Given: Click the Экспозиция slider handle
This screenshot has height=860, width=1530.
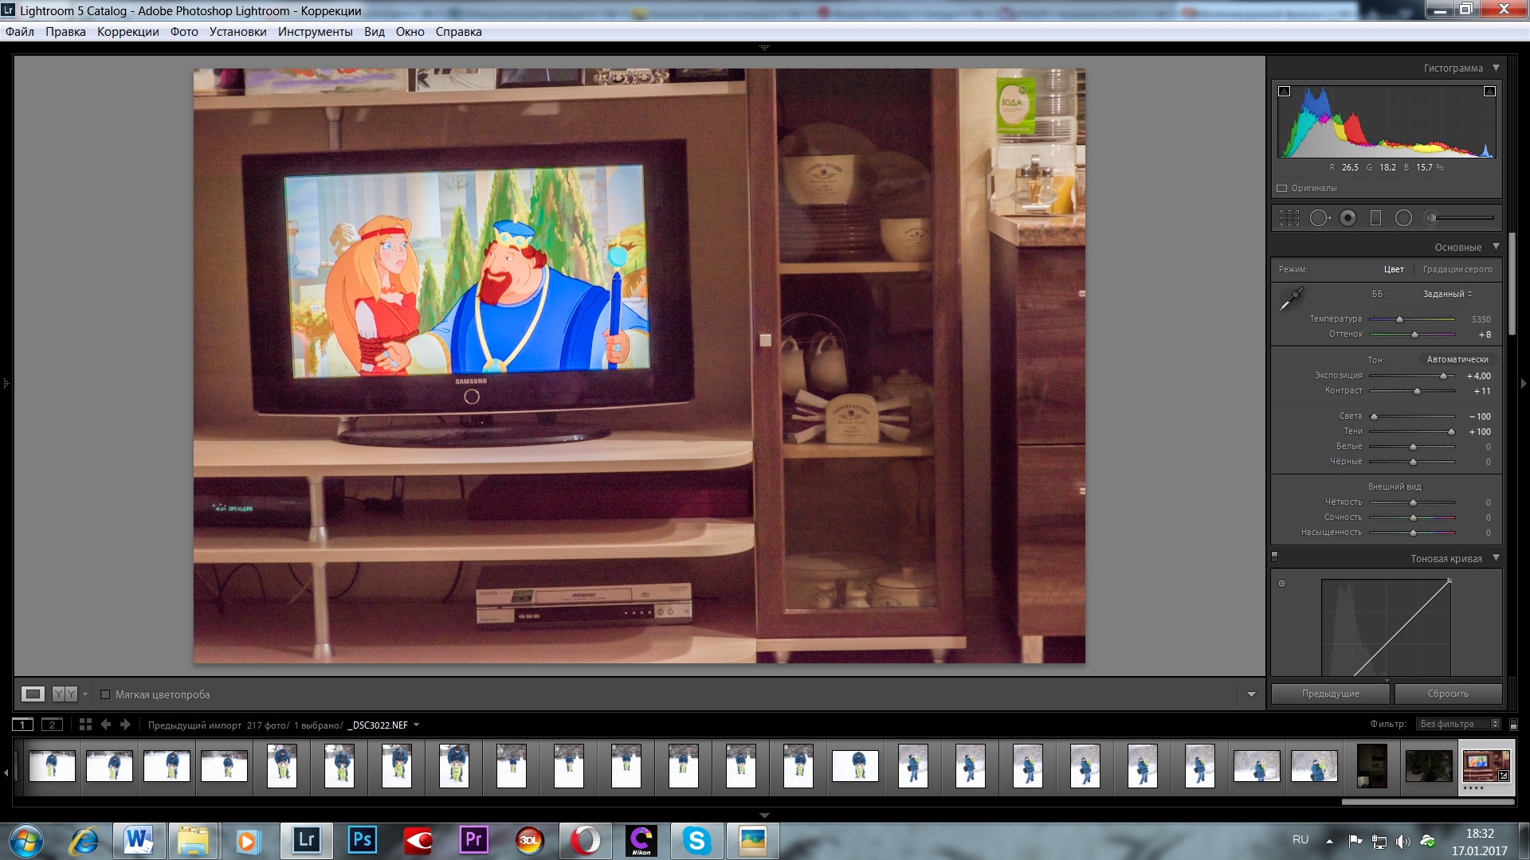Looking at the screenshot, I should [1443, 376].
